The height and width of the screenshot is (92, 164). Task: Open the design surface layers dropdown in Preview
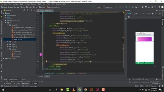tap(130, 14)
